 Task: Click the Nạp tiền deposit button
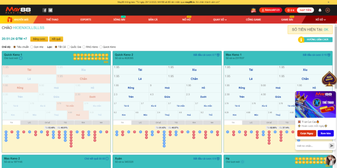tap(305, 10)
